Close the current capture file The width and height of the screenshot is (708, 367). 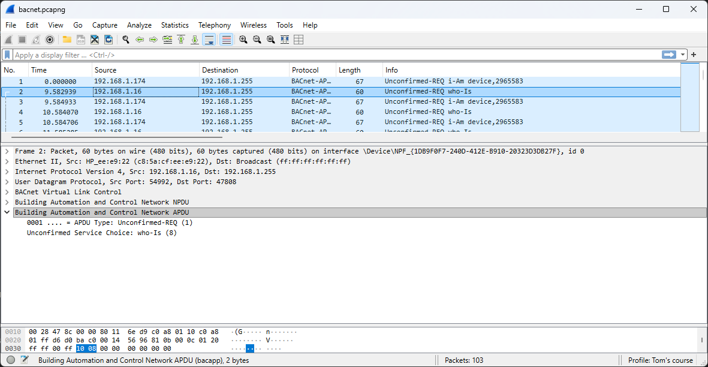coord(94,40)
